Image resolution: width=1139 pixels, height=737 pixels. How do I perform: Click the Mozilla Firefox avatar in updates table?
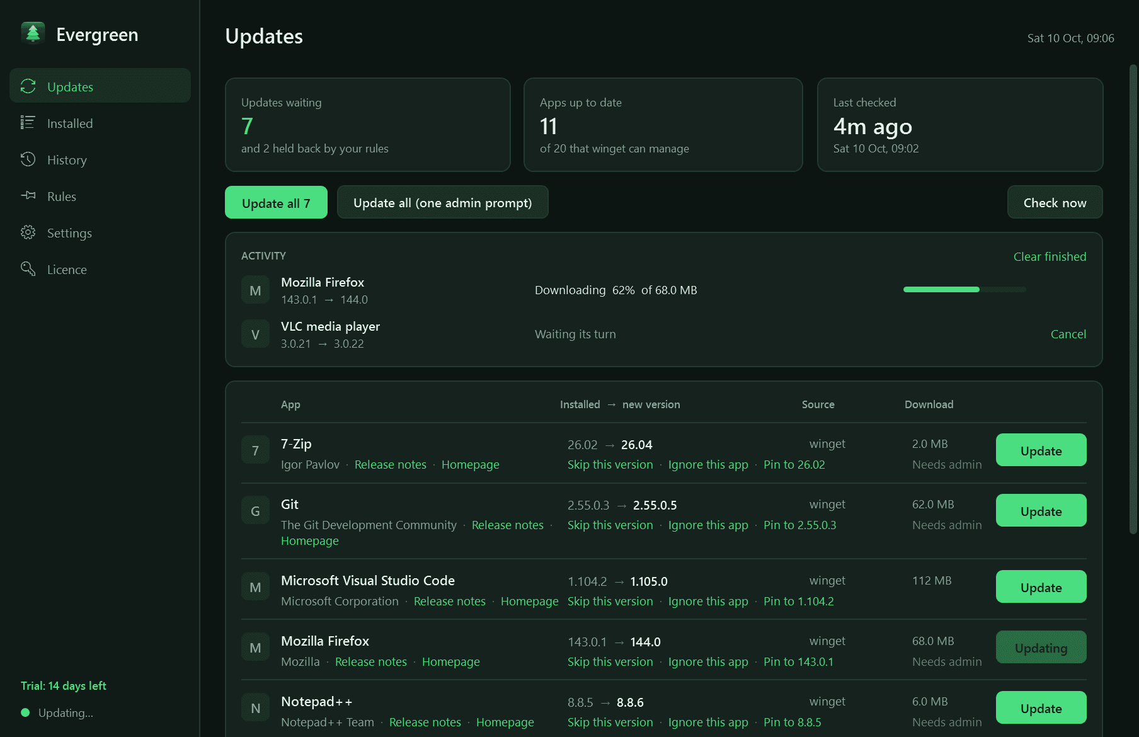point(255,648)
